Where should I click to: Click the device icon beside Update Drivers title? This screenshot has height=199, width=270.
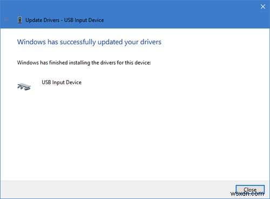(x=20, y=20)
